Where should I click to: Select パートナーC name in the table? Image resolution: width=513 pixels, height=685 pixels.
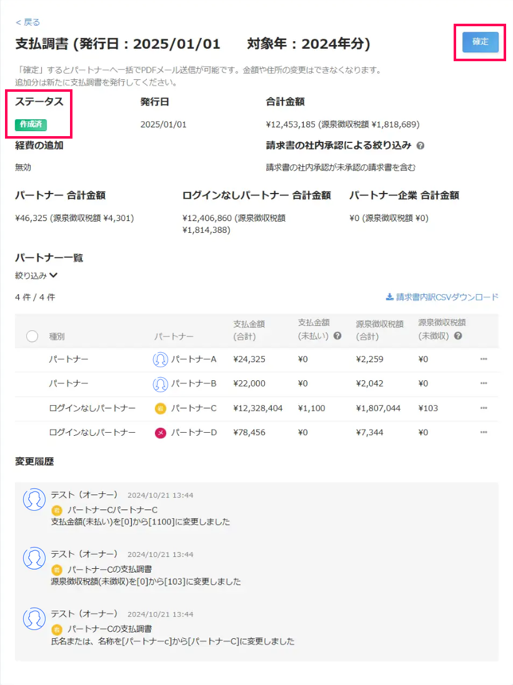[x=194, y=408]
